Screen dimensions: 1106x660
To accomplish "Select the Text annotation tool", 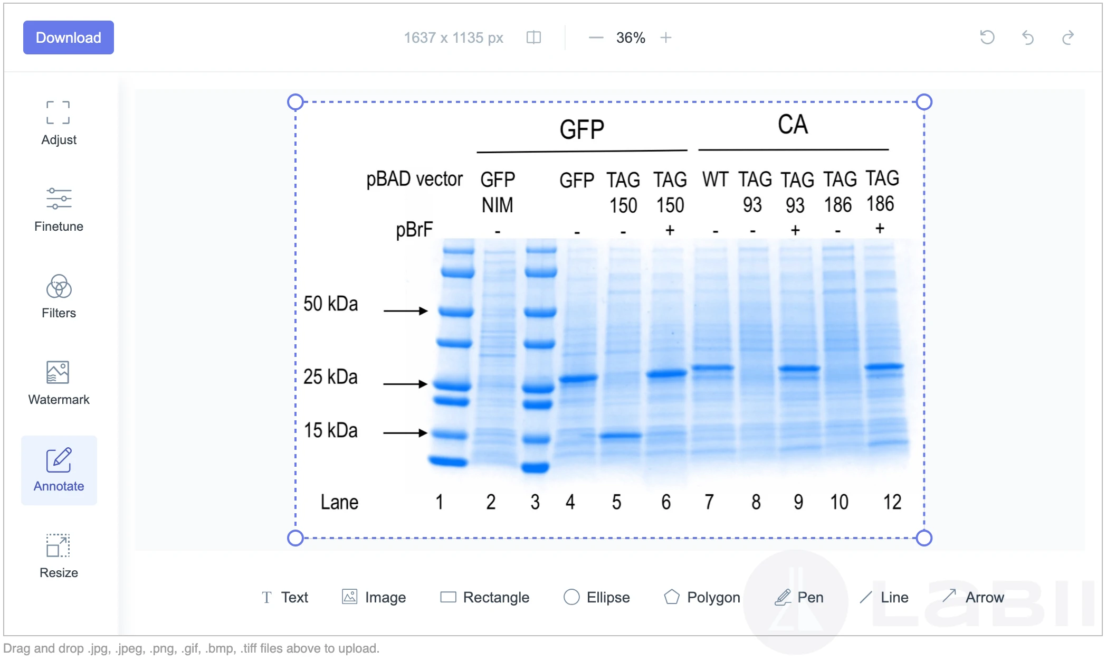I will click(285, 597).
